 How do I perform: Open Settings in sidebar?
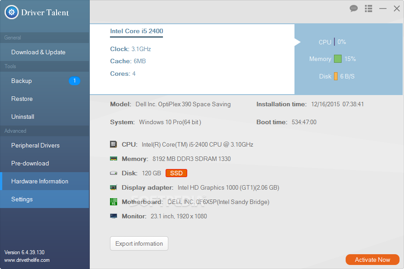[44, 199]
